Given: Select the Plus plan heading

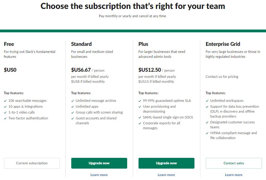Looking at the screenshot, I should tap(143, 44).
